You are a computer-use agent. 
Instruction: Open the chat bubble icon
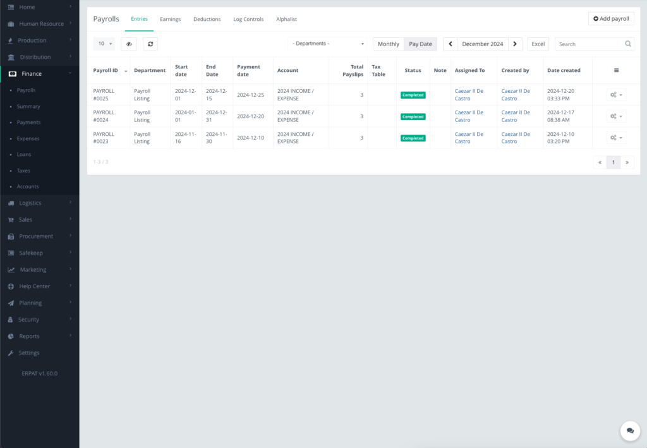point(629,430)
